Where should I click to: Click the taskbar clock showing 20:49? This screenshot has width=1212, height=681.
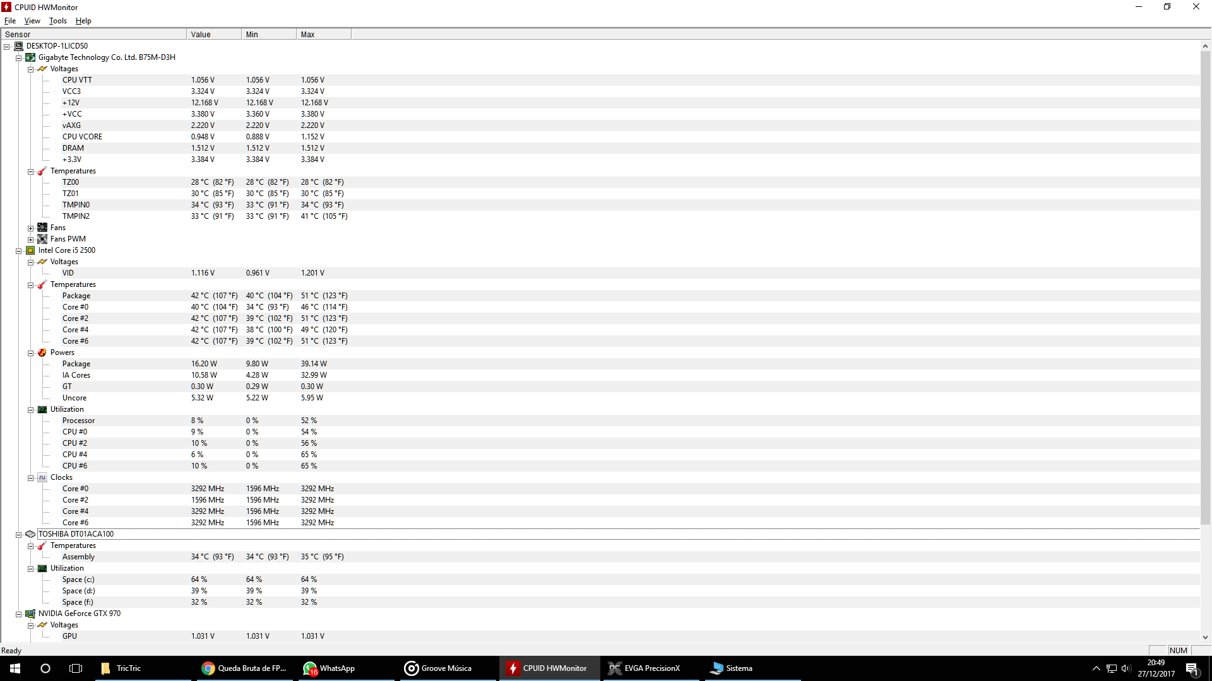tap(1156, 668)
